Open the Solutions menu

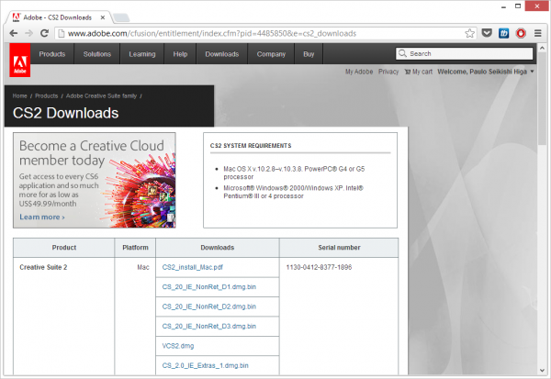tap(97, 54)
